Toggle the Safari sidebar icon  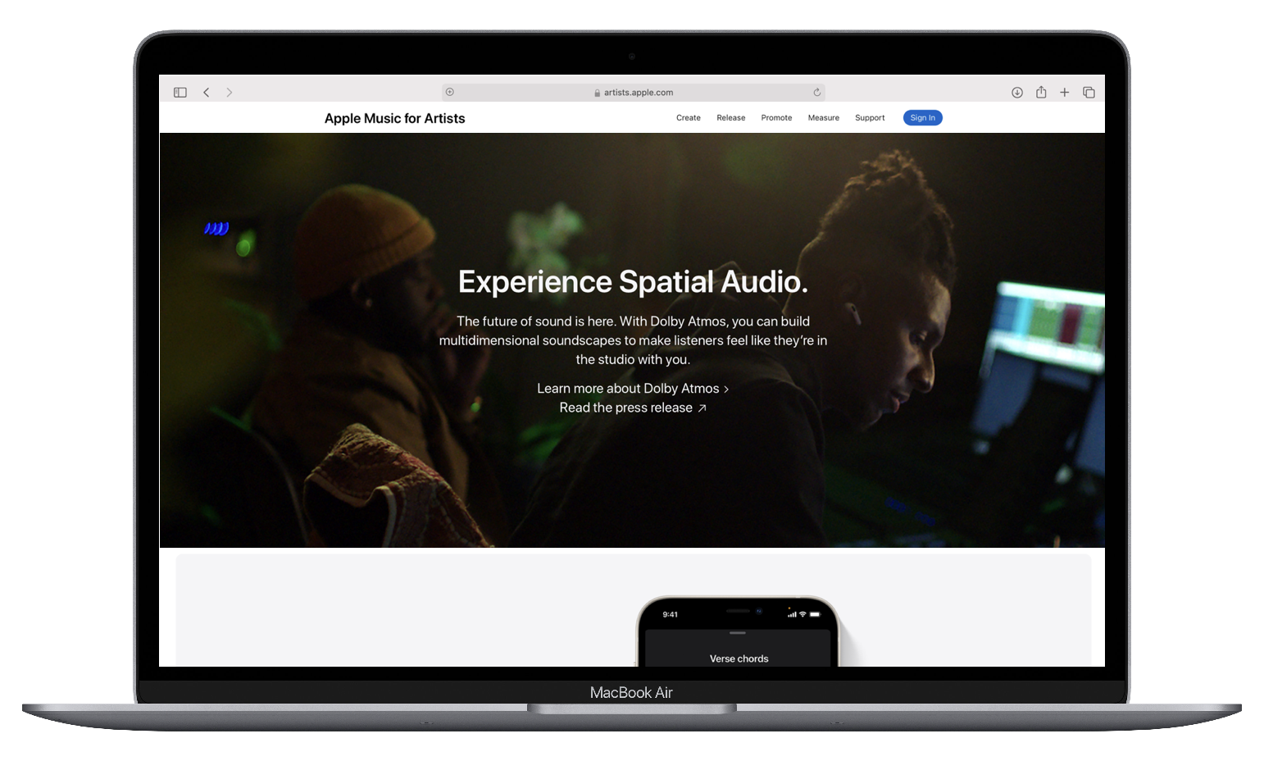[180, 93]
